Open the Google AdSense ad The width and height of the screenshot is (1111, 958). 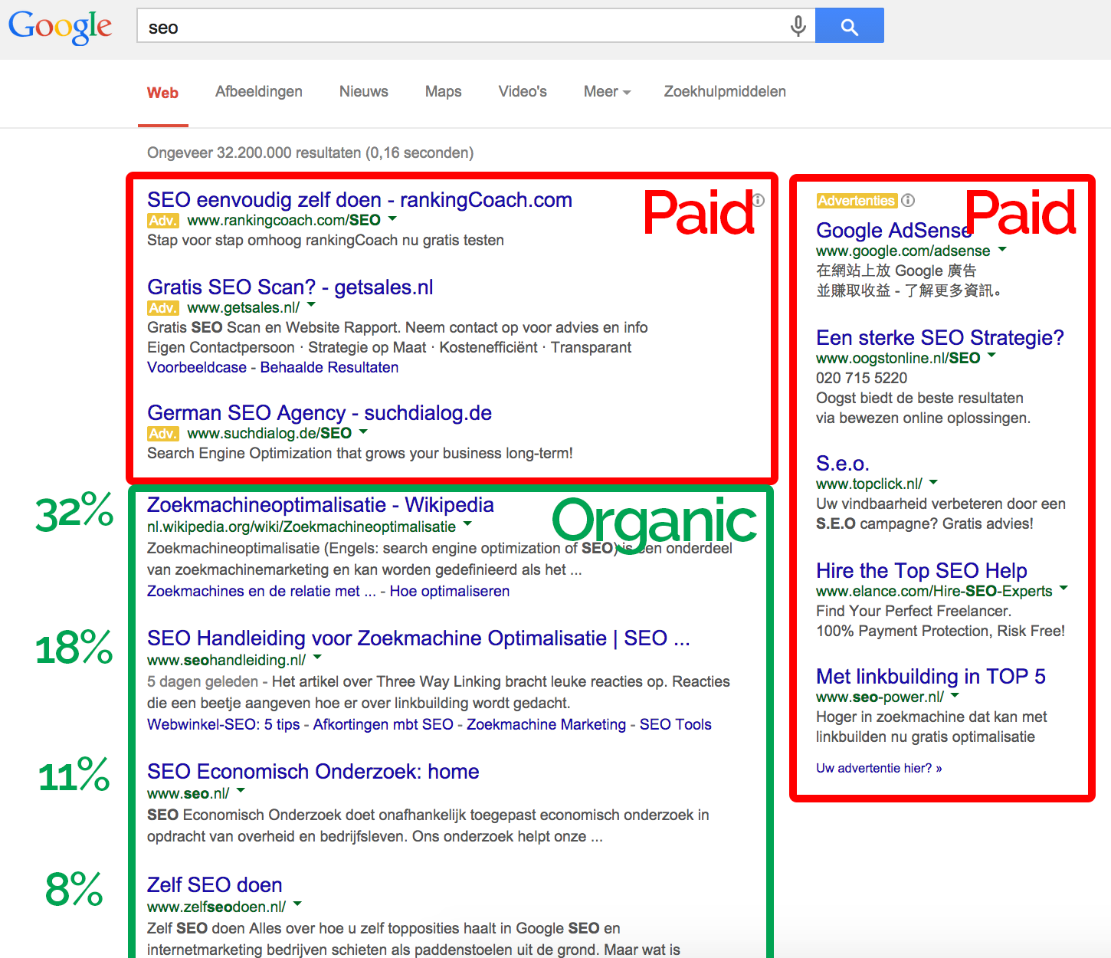pyautogui.click(x=893, y=230)
